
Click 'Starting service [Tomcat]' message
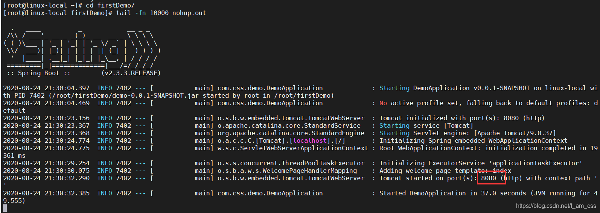click(426, 125)
